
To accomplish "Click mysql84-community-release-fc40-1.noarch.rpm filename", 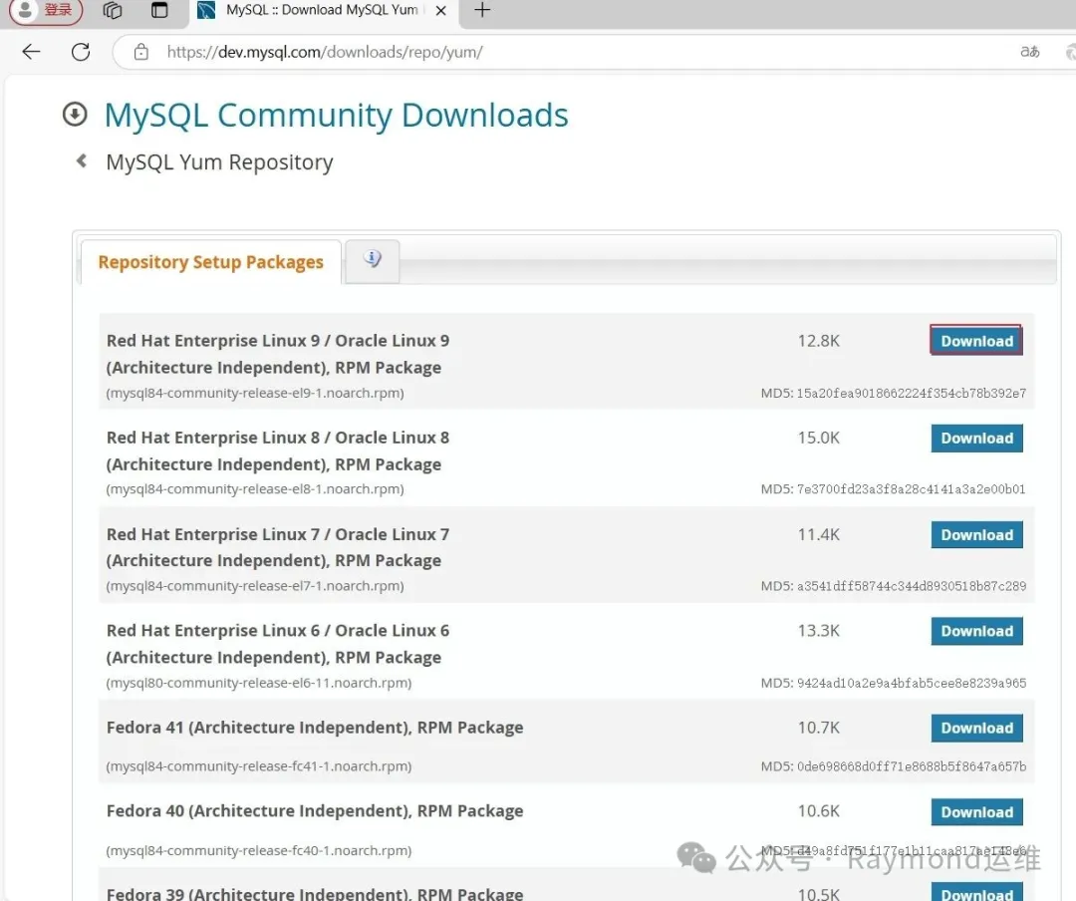I will pos(259,851).
